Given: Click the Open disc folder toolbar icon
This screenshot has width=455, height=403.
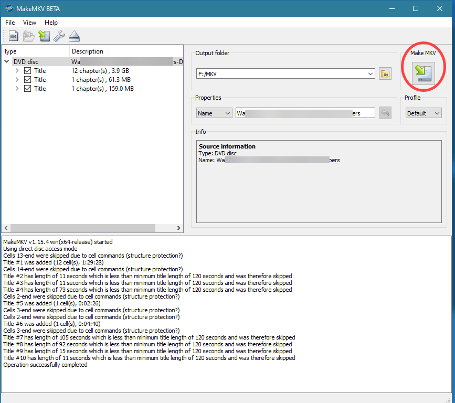Looking at the screenshot, I should coord(29,36).
